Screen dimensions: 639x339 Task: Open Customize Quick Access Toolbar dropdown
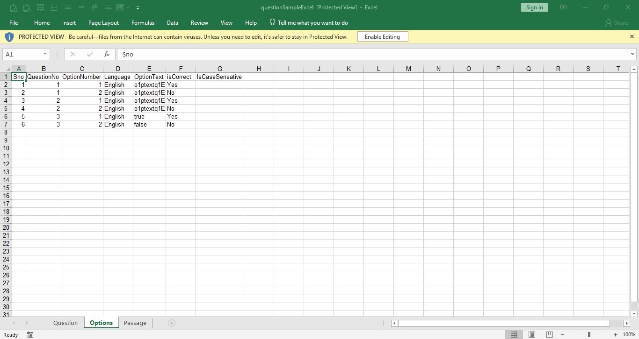[x=138, y=8]
